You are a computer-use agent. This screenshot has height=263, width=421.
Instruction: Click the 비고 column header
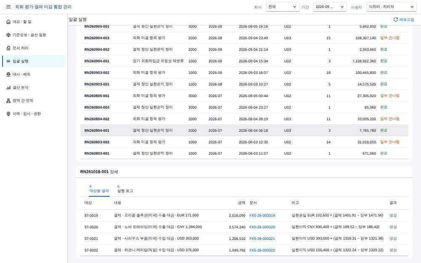(x=295, y=203)
